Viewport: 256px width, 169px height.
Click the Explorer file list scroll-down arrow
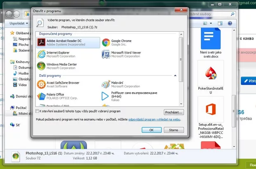[x=234, y=146]
